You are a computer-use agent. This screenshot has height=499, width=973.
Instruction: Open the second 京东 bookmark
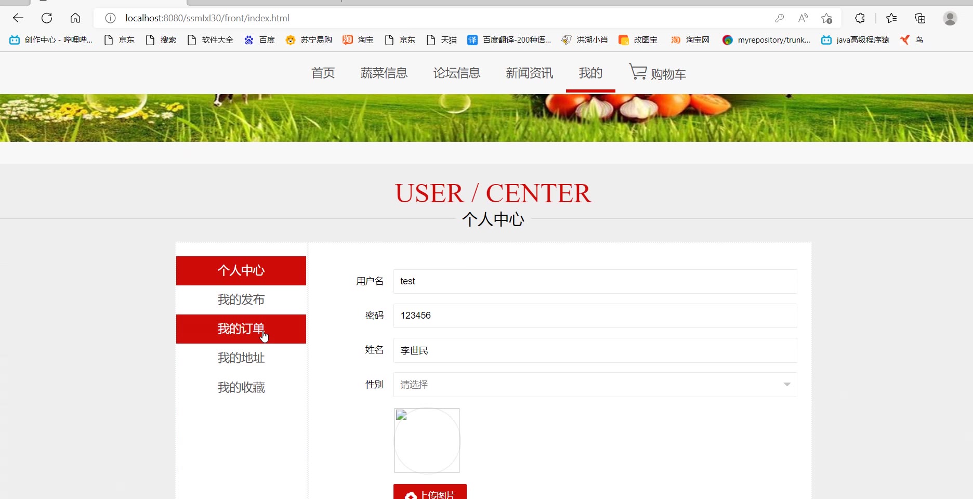pos(400,40)
